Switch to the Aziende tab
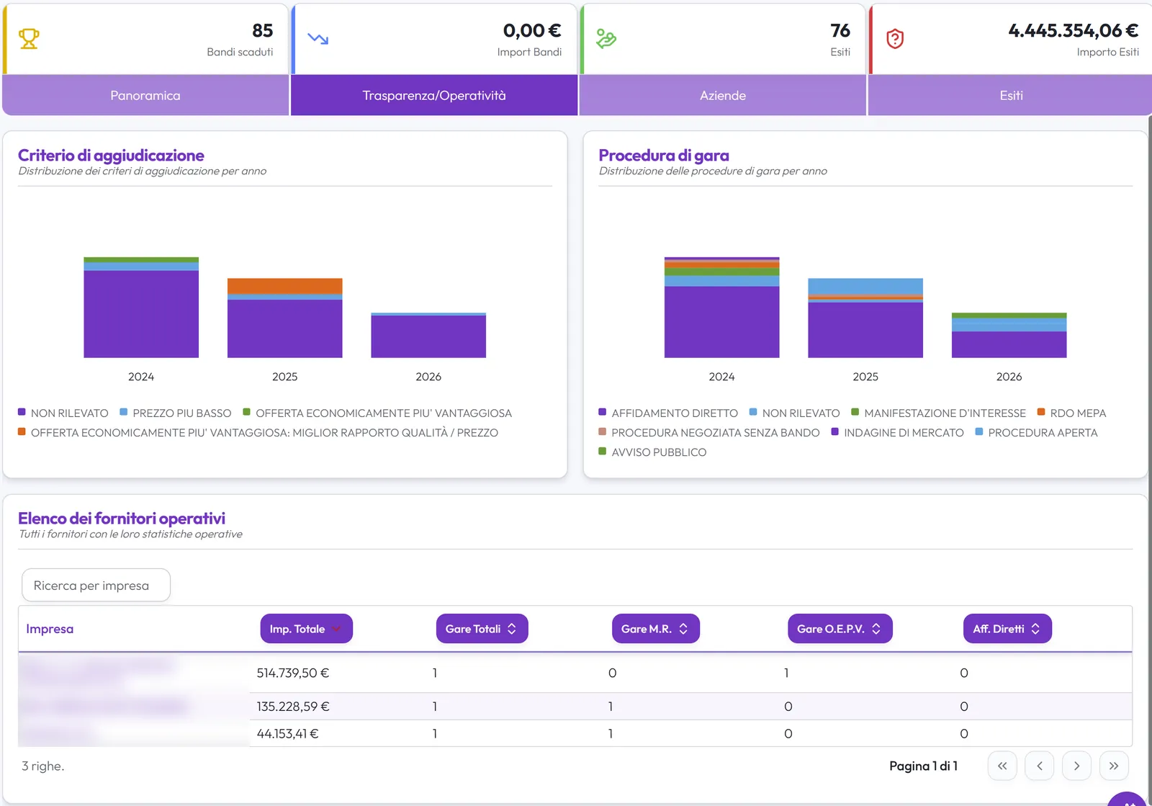 tap(723, 95)
